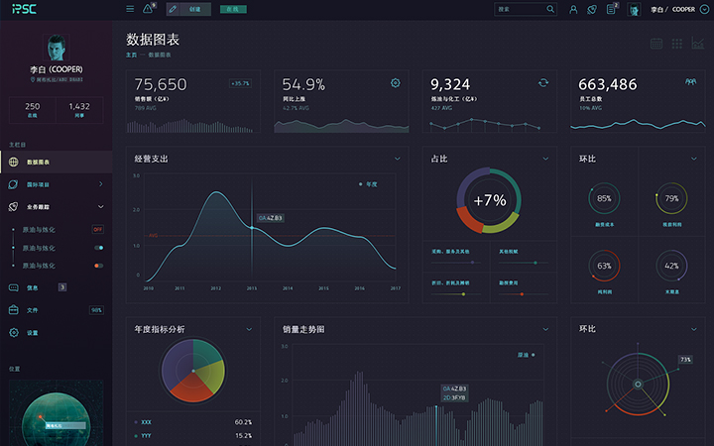
Task: Expand the 占比 panel dropdown chevron
Action: pos(545,159)
